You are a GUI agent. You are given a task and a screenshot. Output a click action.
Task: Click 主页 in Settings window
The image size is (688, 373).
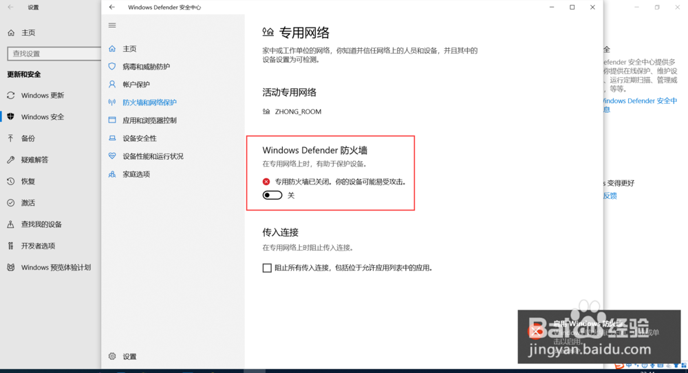tap(28, 32)
